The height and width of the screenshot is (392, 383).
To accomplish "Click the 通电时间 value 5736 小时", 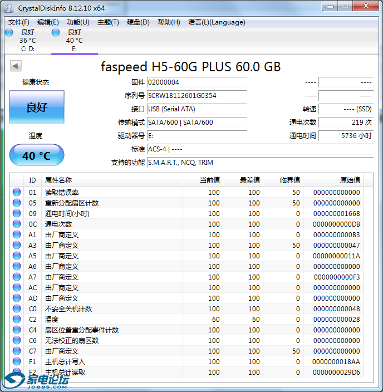I will click(x=346, y=136).
